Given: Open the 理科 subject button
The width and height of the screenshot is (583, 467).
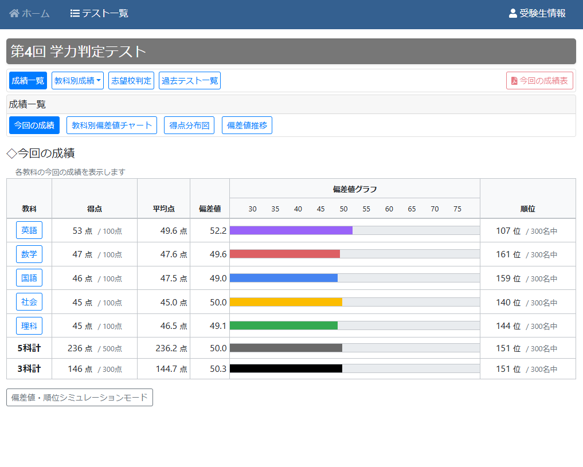Looking at the screenshot, I should coord(29,326).
